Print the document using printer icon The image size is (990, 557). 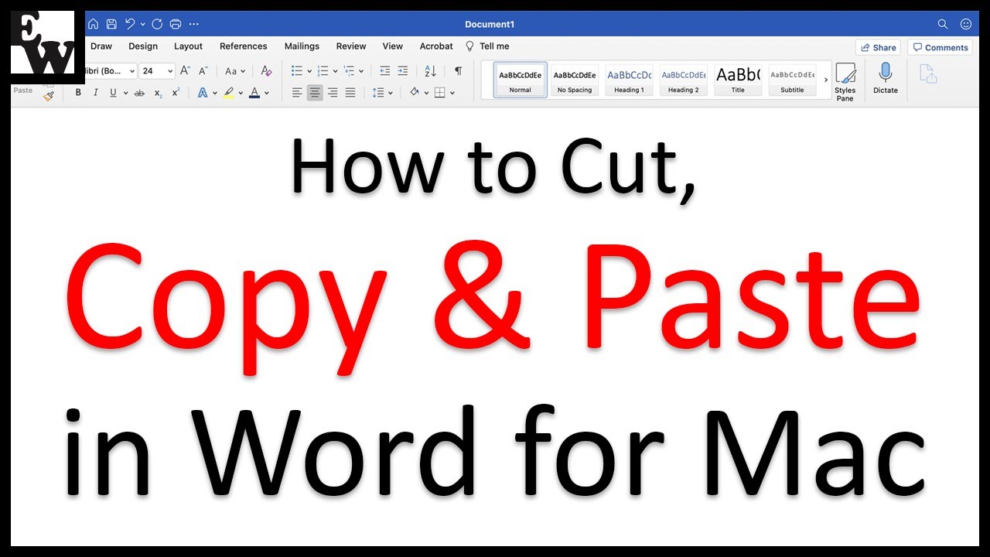point(176,24)
